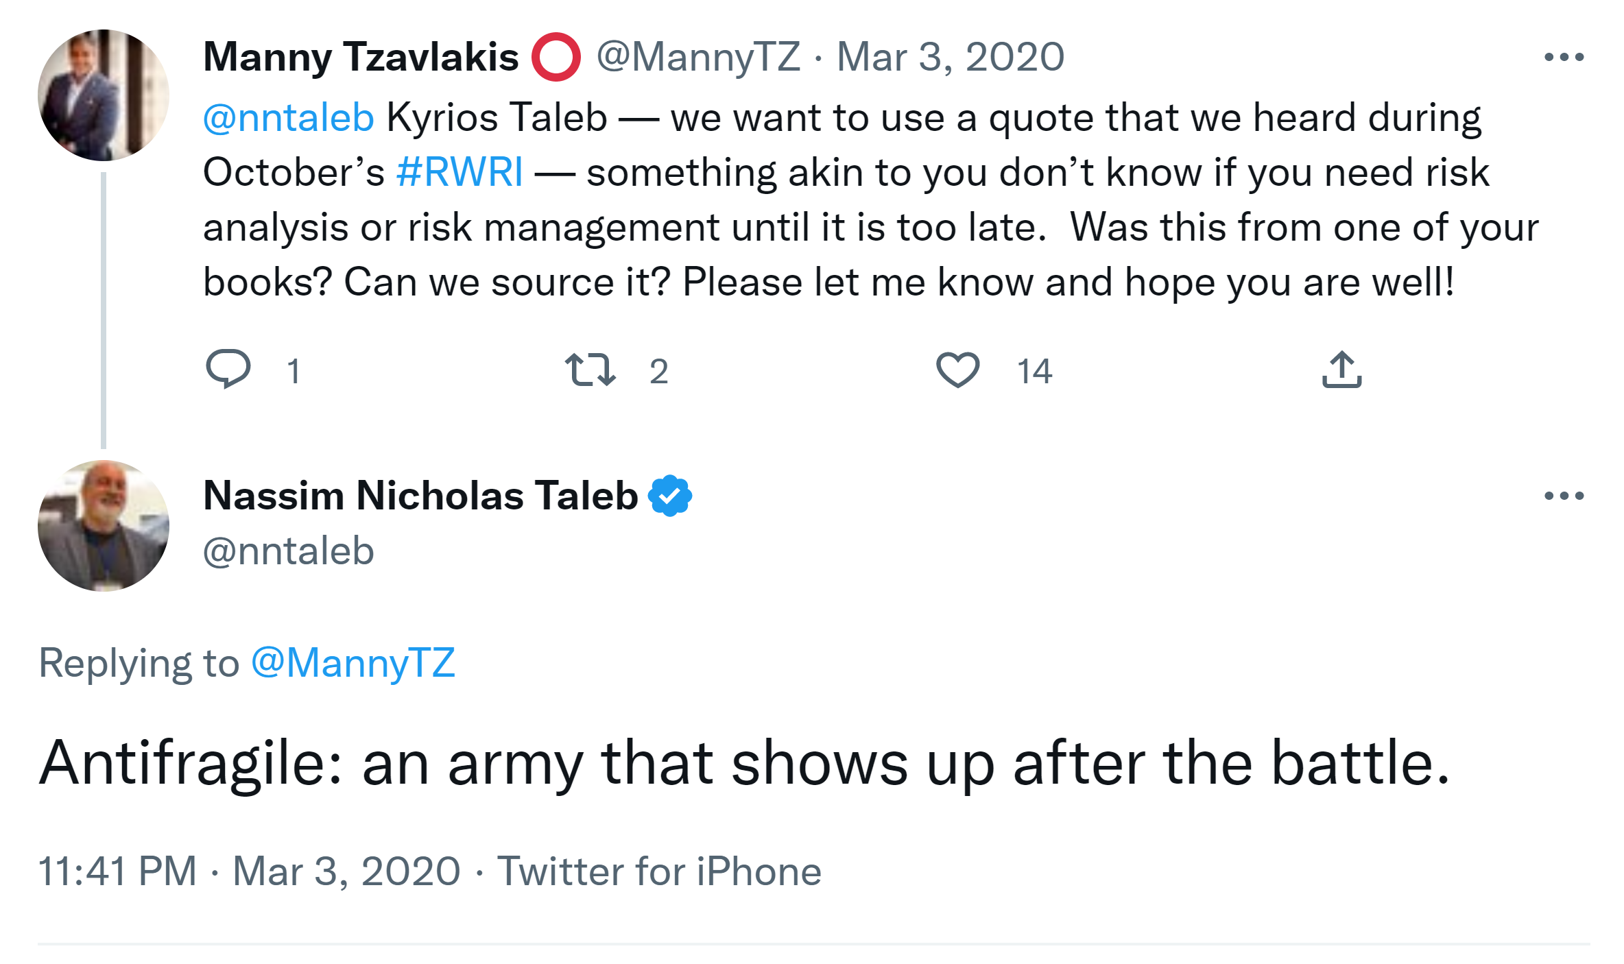This screenshot has height=964, width=1624.
Task: Click the reply speech bubble icon
Action: pyautogui.click(x=228, y=369)
